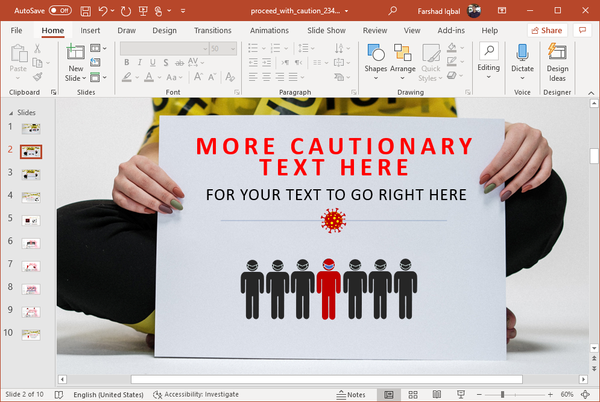Click Accessibility: Investigate in status bar
This screenshot has width=600, height=402.
click(x=196, y=395)
